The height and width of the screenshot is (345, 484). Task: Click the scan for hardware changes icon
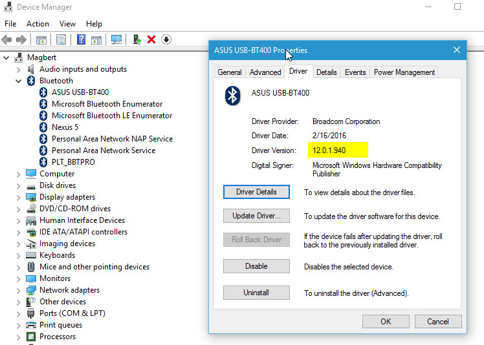[x=116, y=39]
